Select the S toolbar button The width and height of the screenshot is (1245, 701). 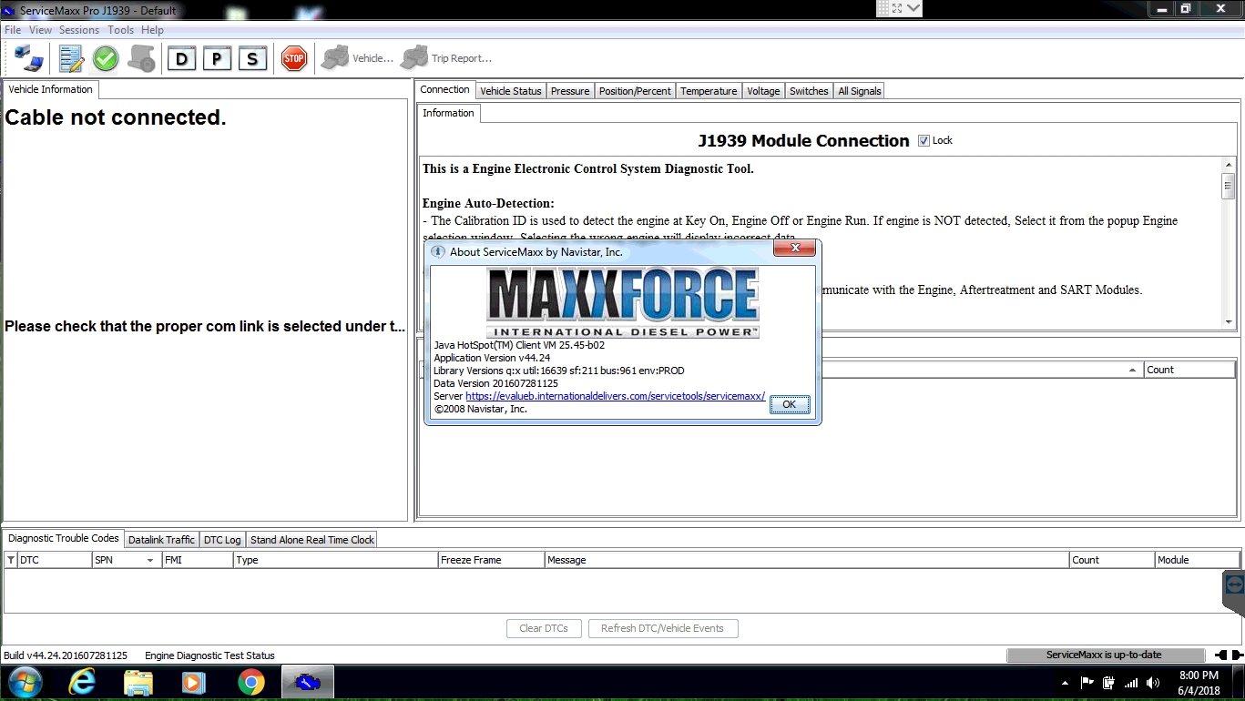point(252,59)
